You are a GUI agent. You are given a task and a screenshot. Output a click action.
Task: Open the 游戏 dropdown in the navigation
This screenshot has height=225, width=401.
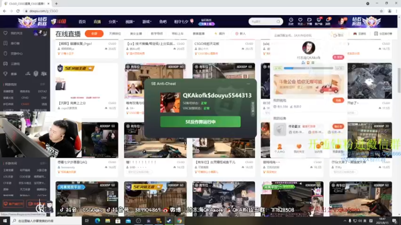146,21
